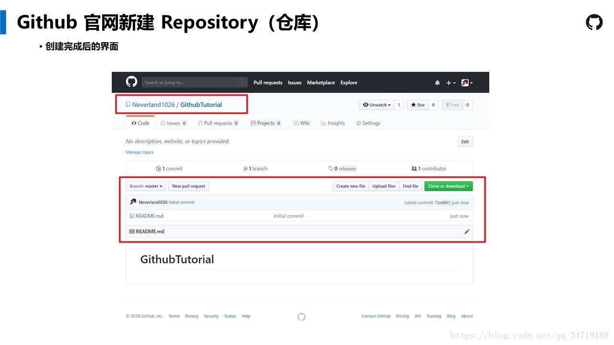
Task: Open the Contact GitHub footer link
Action: click(376, 316)
